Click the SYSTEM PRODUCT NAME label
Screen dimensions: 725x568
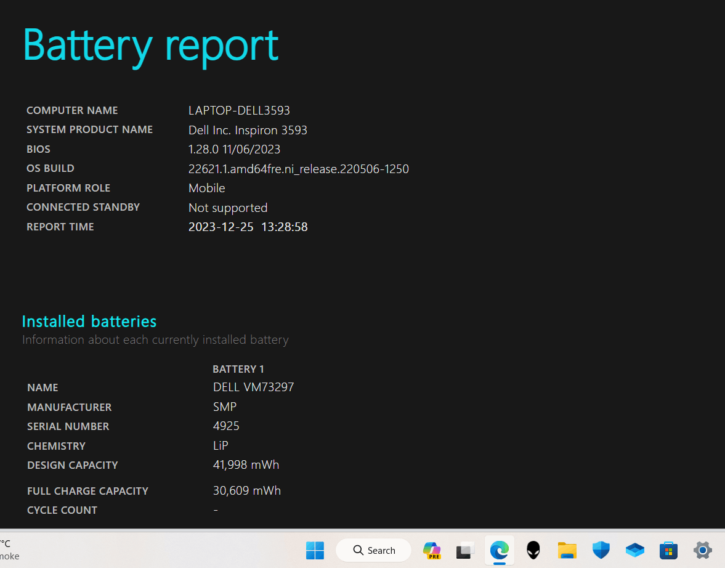click(90, 129)
